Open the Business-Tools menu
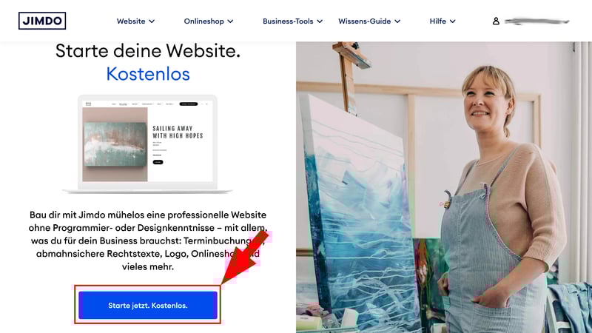The height and width of the screenshot is (333, 592). pos(292,21)
